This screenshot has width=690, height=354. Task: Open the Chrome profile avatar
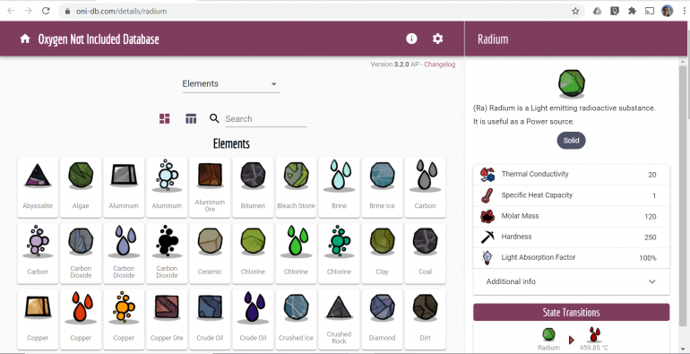[x=667, y=11]
